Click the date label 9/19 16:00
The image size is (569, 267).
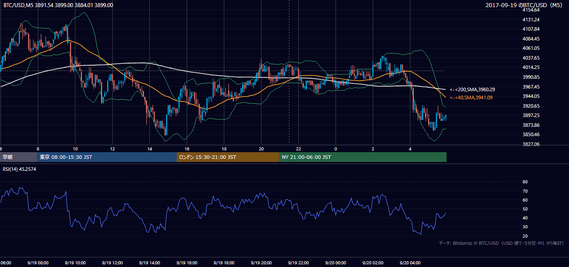click(x=187, y=263)
